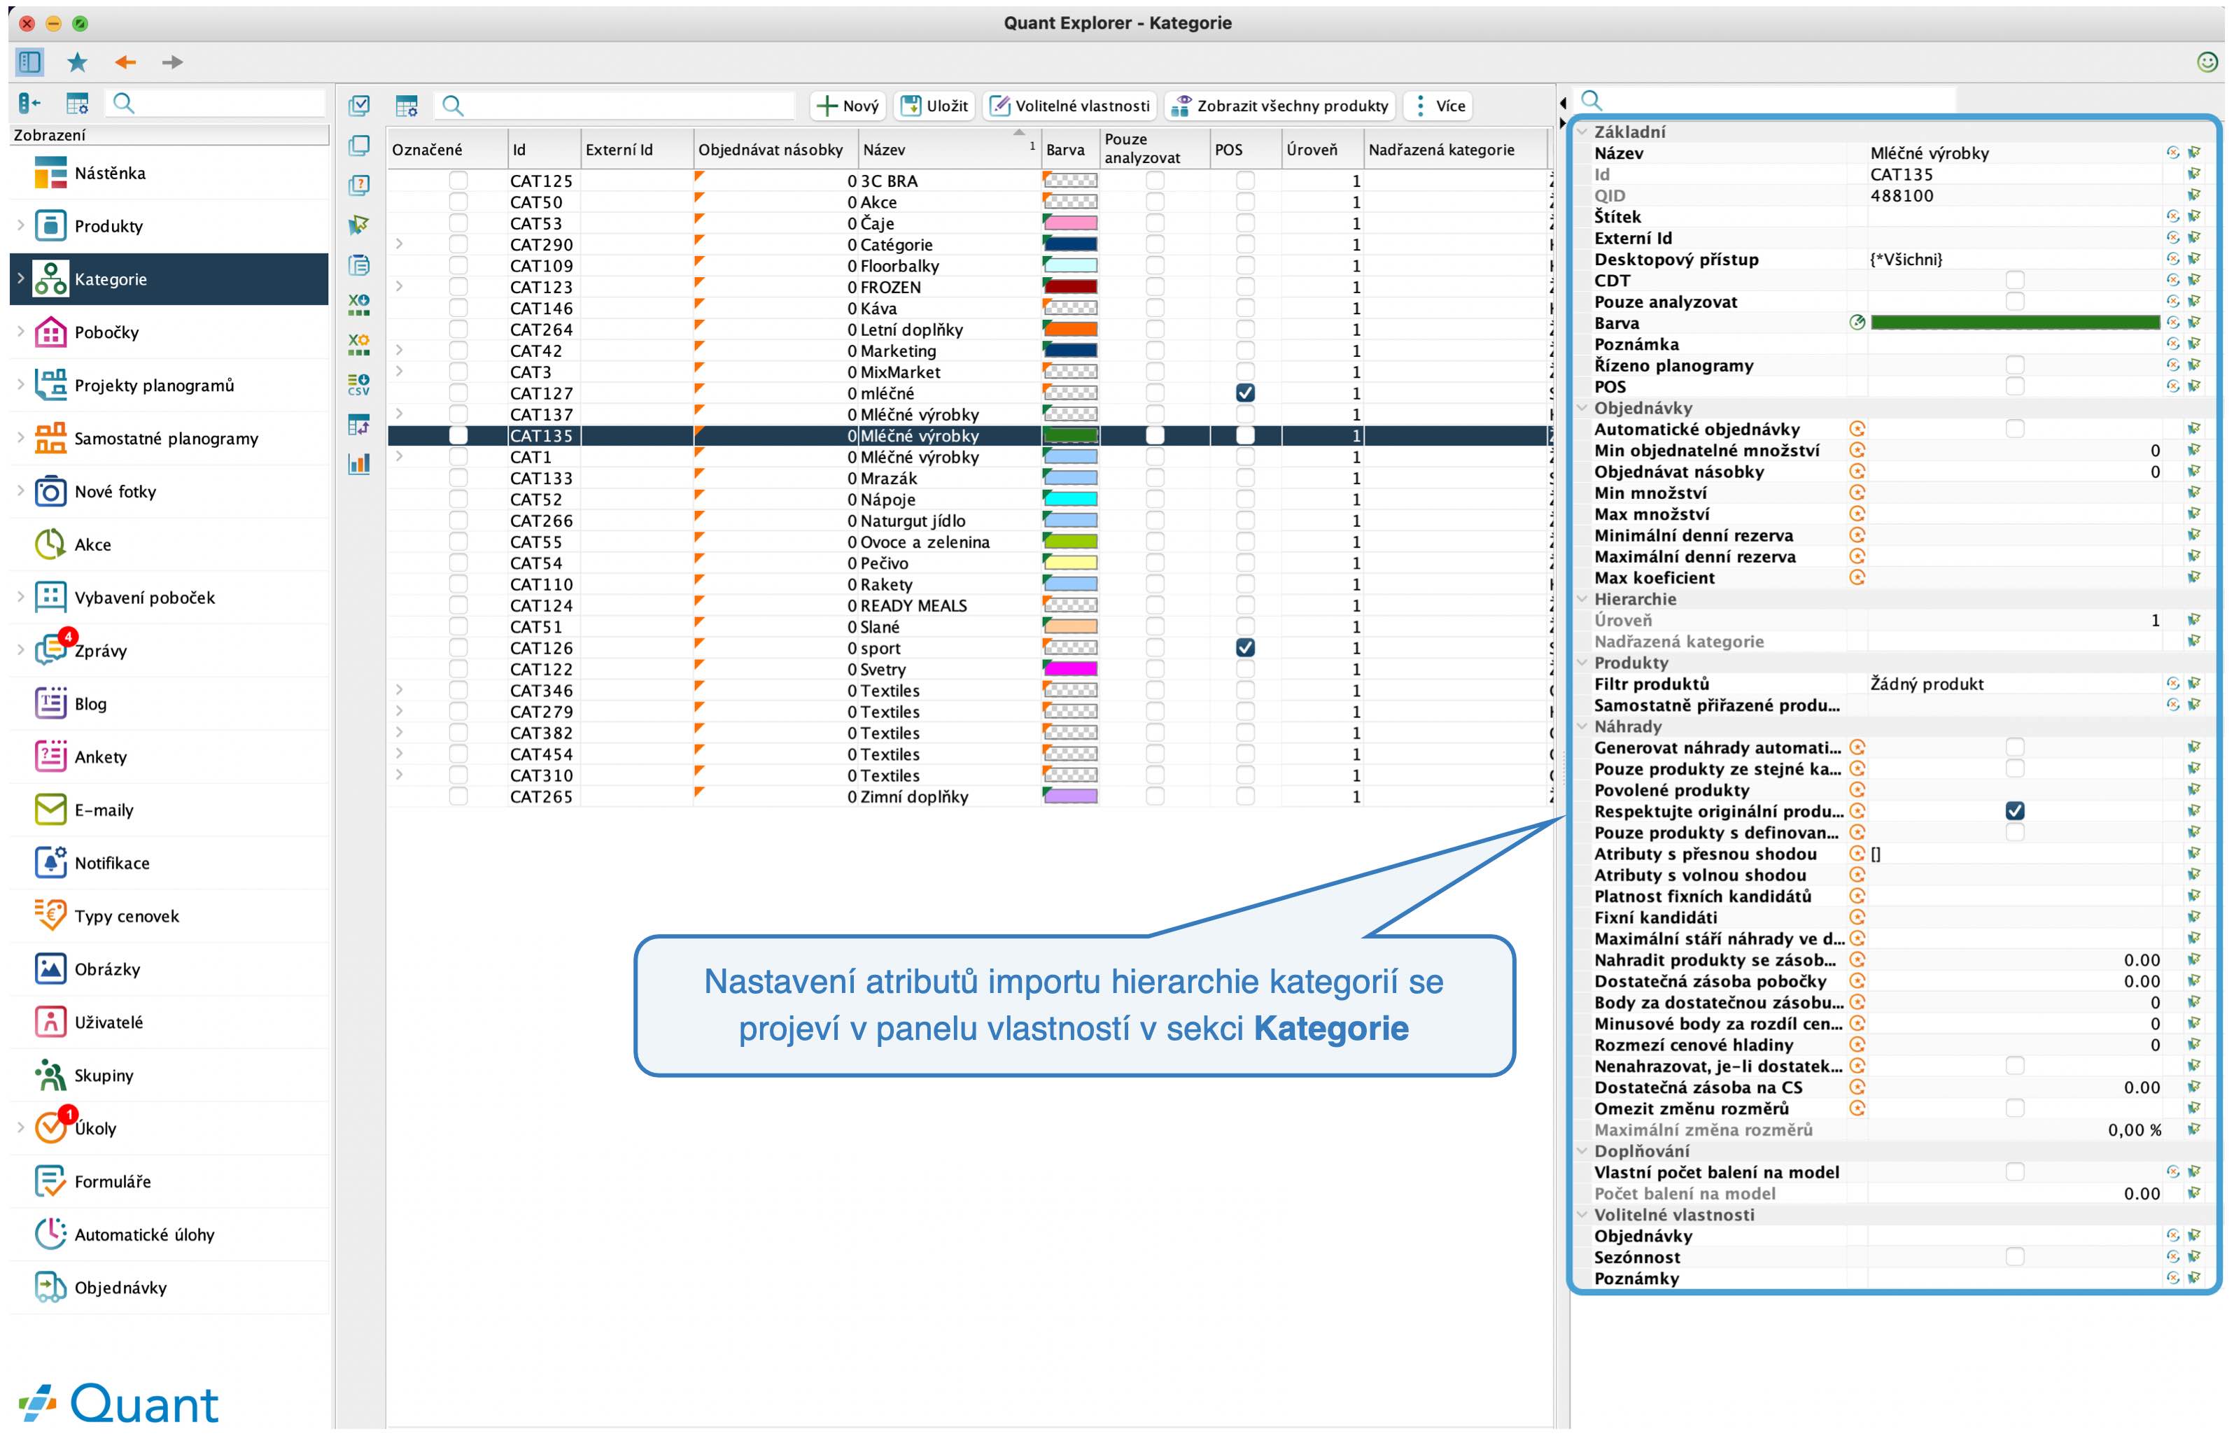This screenshot has height=1436, width=2234.
Task: Uncheck Respektujte originální produ... checkbox
Action: 2014,811
